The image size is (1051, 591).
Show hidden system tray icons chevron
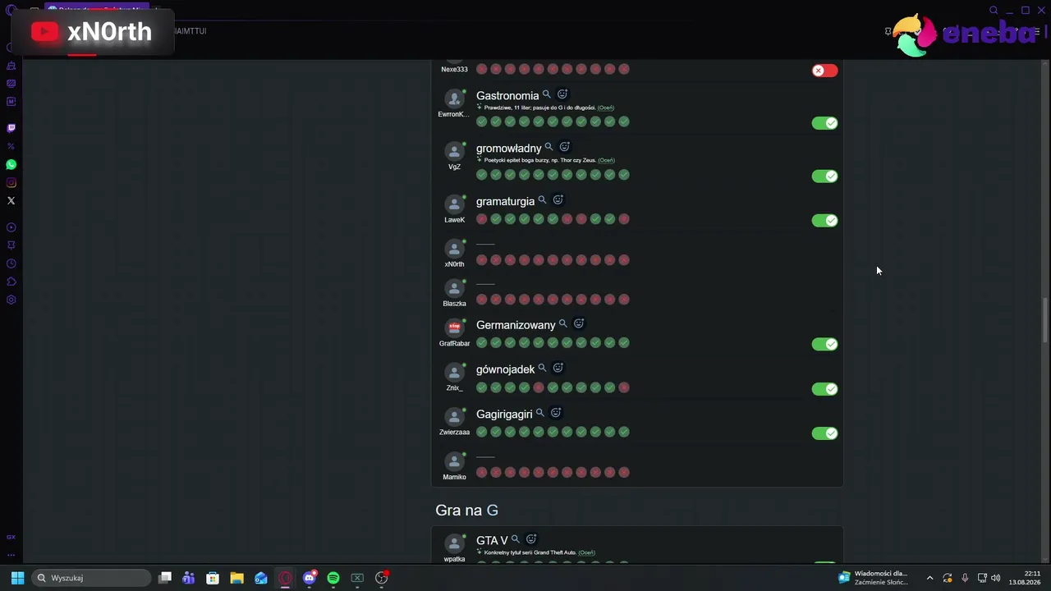pyautogui.click(x=929, y=578)
